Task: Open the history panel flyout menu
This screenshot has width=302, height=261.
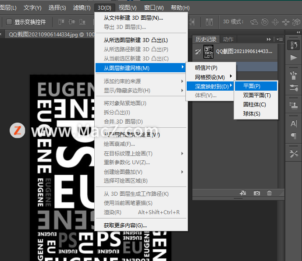Action: 280,39
